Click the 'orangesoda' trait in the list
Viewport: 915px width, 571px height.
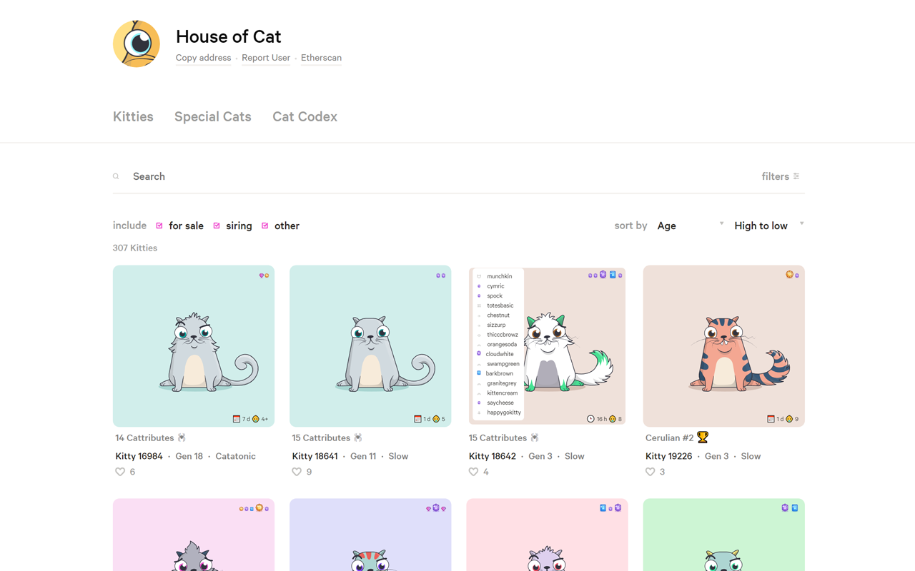coord(502,344)
